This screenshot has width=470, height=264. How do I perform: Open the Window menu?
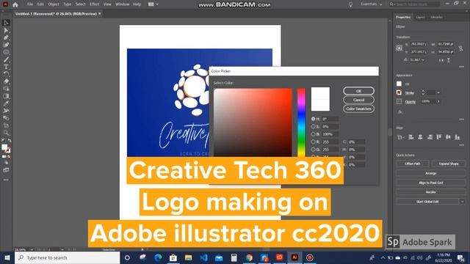pos(123,4)
